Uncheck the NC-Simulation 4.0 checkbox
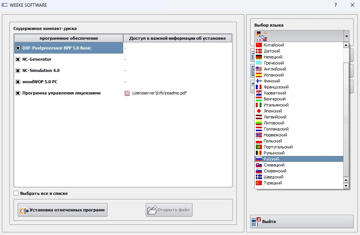The image size is (360, 235). click(18, 70)
